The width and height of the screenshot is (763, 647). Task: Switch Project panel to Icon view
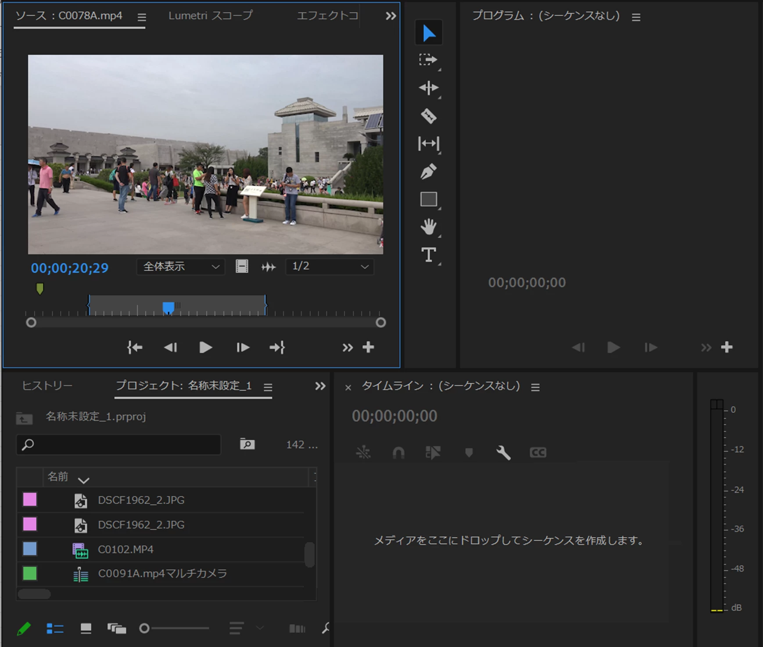(x=86, y=629)
